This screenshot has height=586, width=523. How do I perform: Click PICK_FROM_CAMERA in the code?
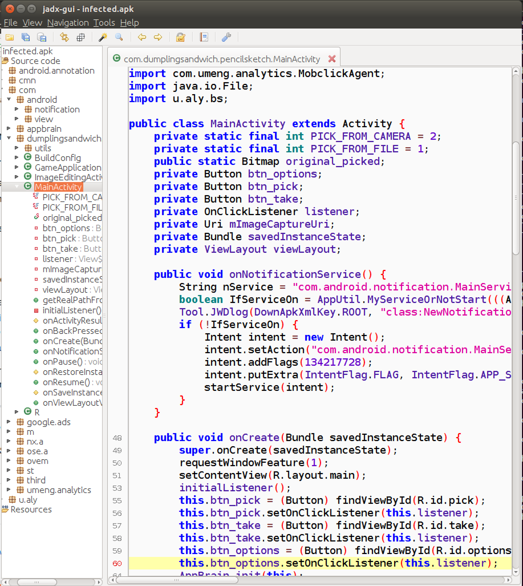[x=360, y=136]
